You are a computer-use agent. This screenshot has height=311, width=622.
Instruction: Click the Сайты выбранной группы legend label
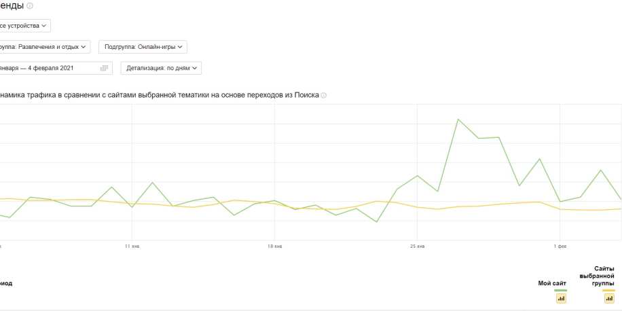tap(597, 276)
